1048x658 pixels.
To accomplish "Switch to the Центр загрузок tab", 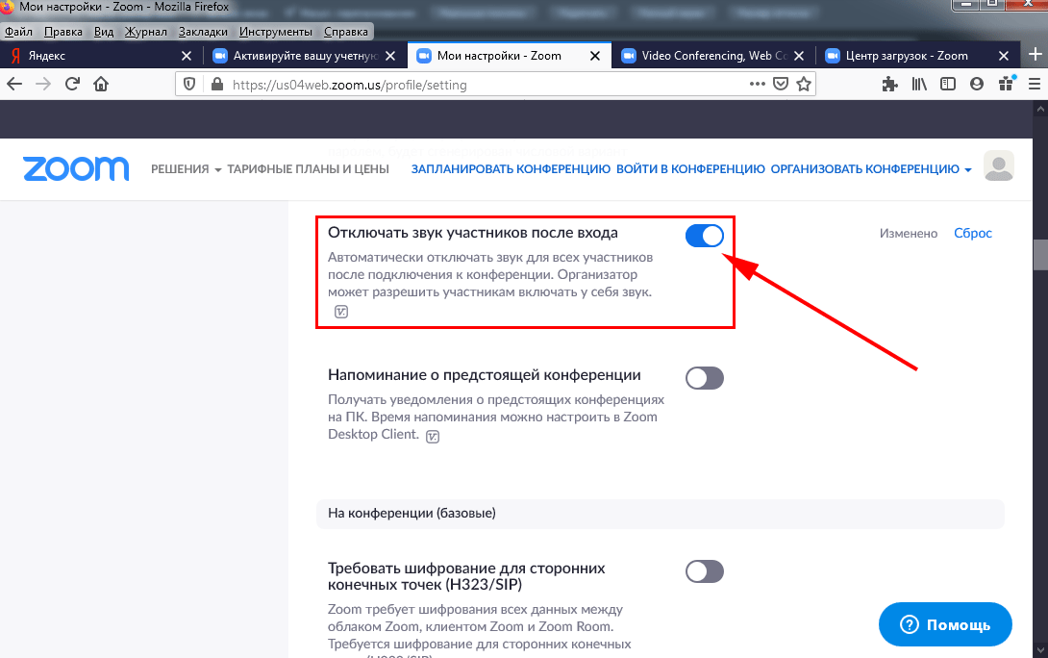I will coord(908,55).
